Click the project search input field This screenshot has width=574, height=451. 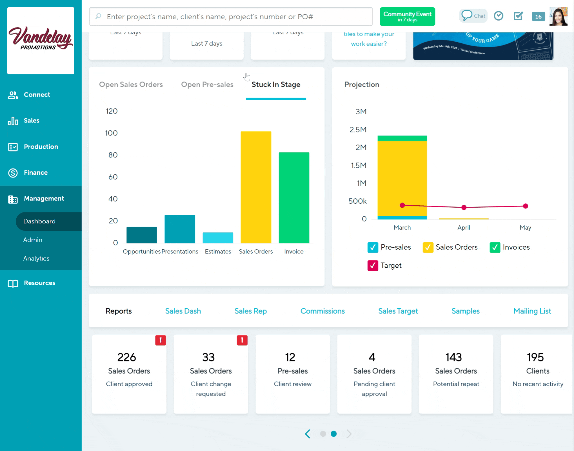tap(231, 17)
